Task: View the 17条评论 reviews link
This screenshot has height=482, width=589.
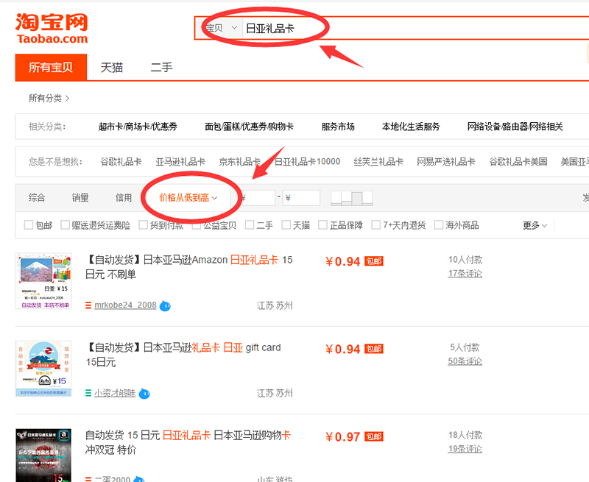Action: [465, 274]
